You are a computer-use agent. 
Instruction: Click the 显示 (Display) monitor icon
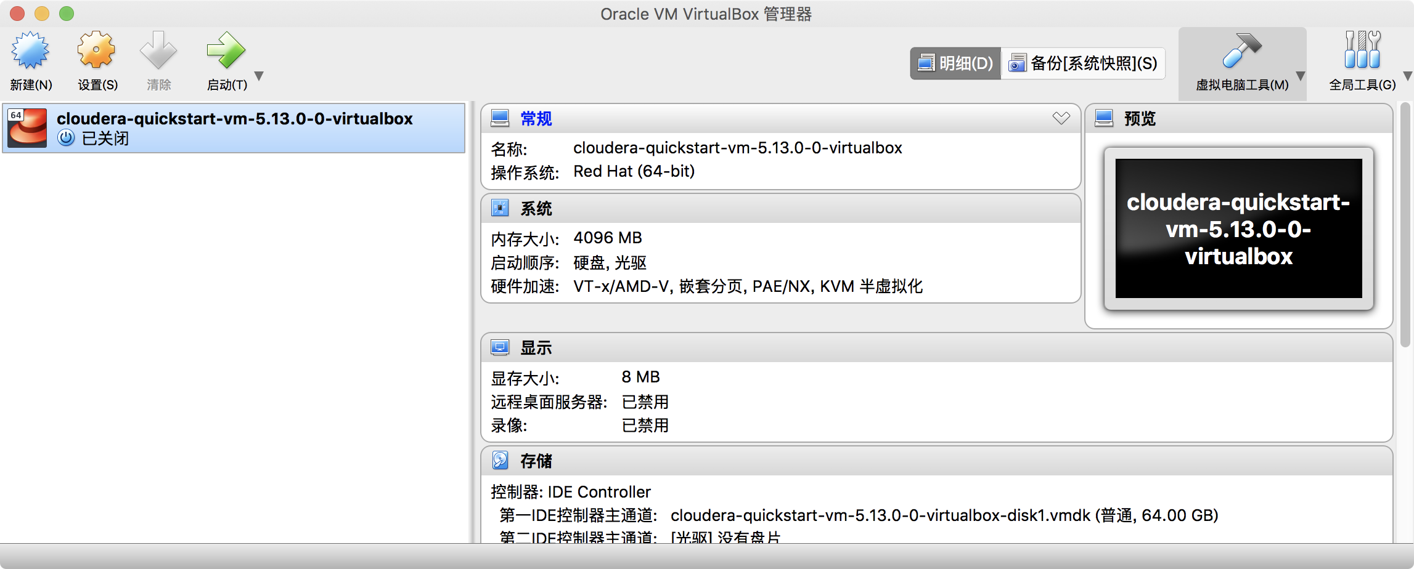500,347
